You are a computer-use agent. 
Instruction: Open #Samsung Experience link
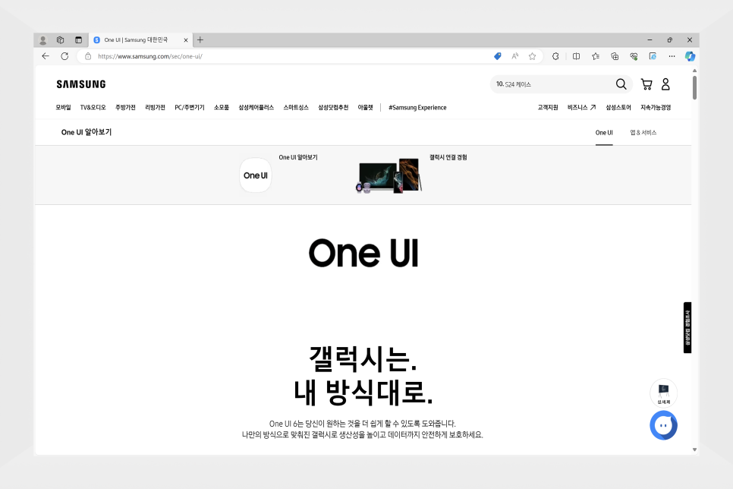click(417, 108)
